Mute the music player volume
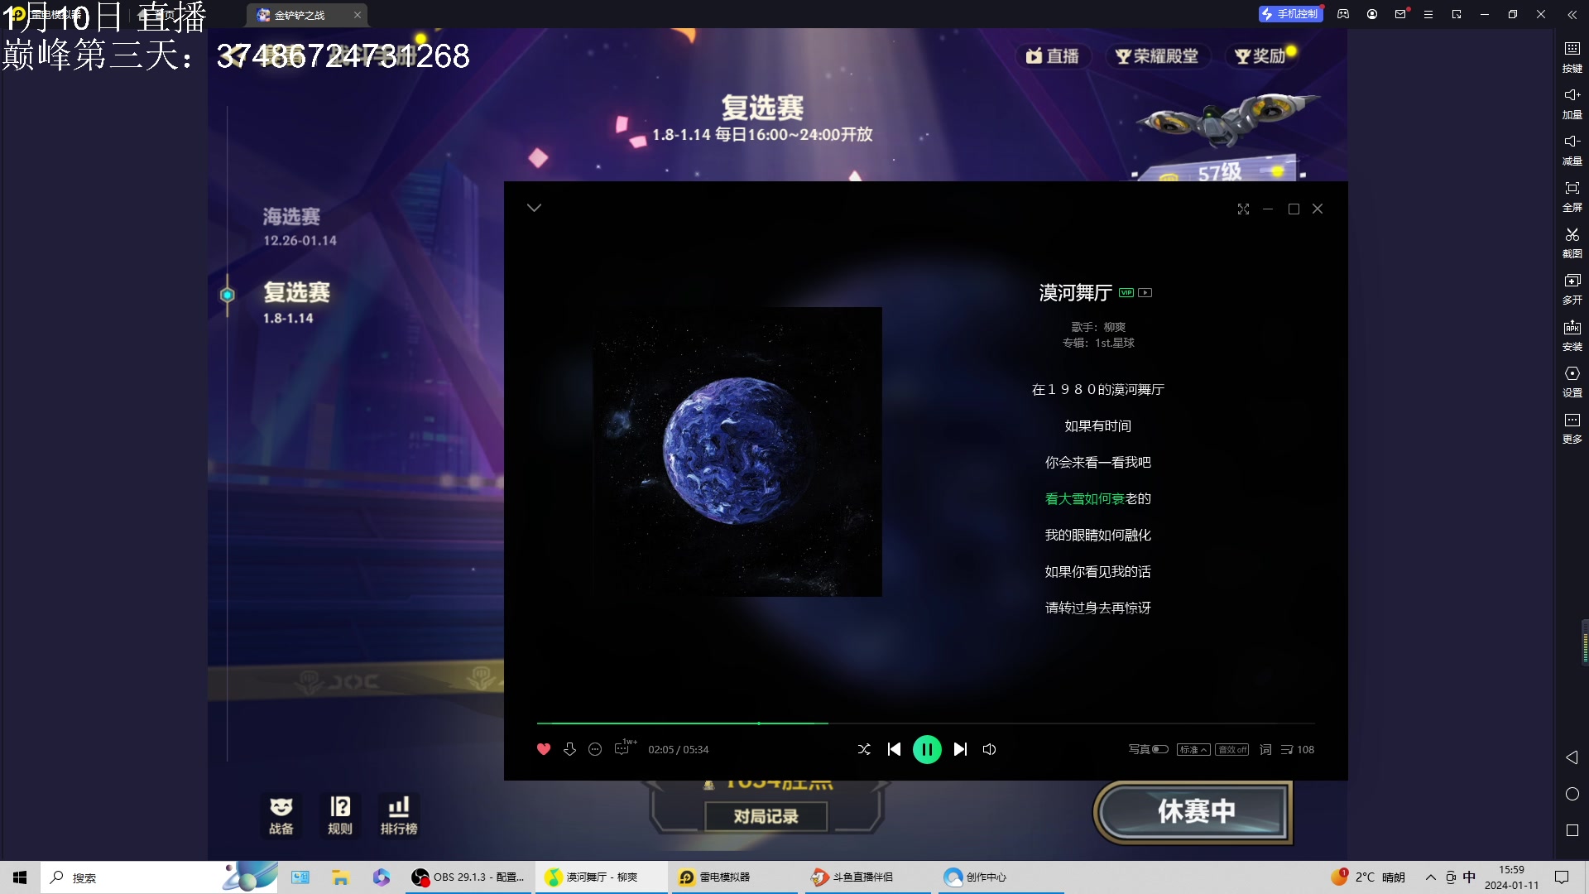The image size is (1589, 894). 989,749
